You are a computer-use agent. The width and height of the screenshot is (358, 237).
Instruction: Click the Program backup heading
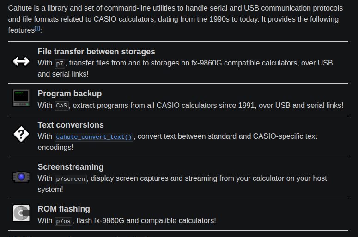tap(69, 94)
